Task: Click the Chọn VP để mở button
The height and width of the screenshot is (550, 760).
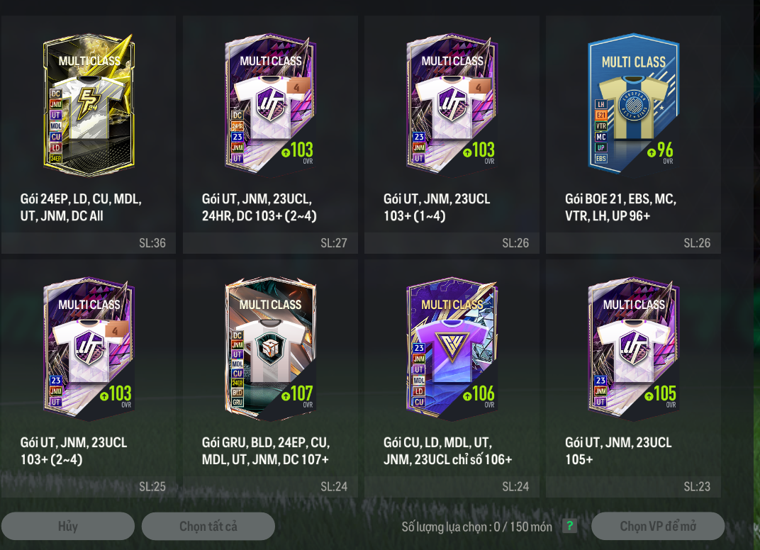Action: tap(658, 526)
